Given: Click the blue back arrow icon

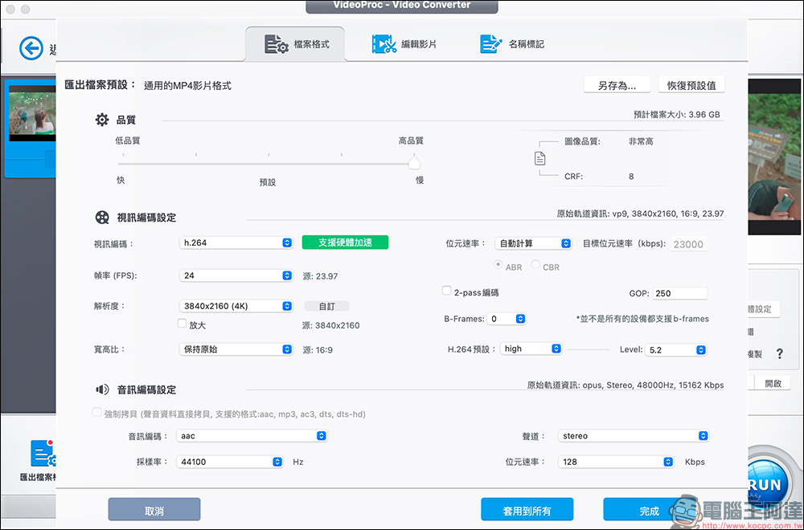Looking at the screenshot, I should [31, 50].
